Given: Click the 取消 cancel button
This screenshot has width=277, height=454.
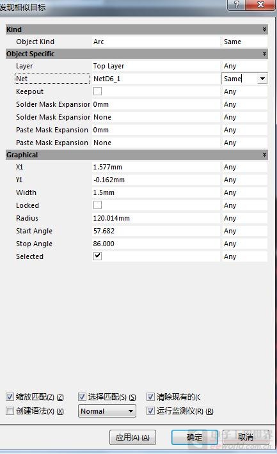Looking at the screenshot, I should coord(246,437).
